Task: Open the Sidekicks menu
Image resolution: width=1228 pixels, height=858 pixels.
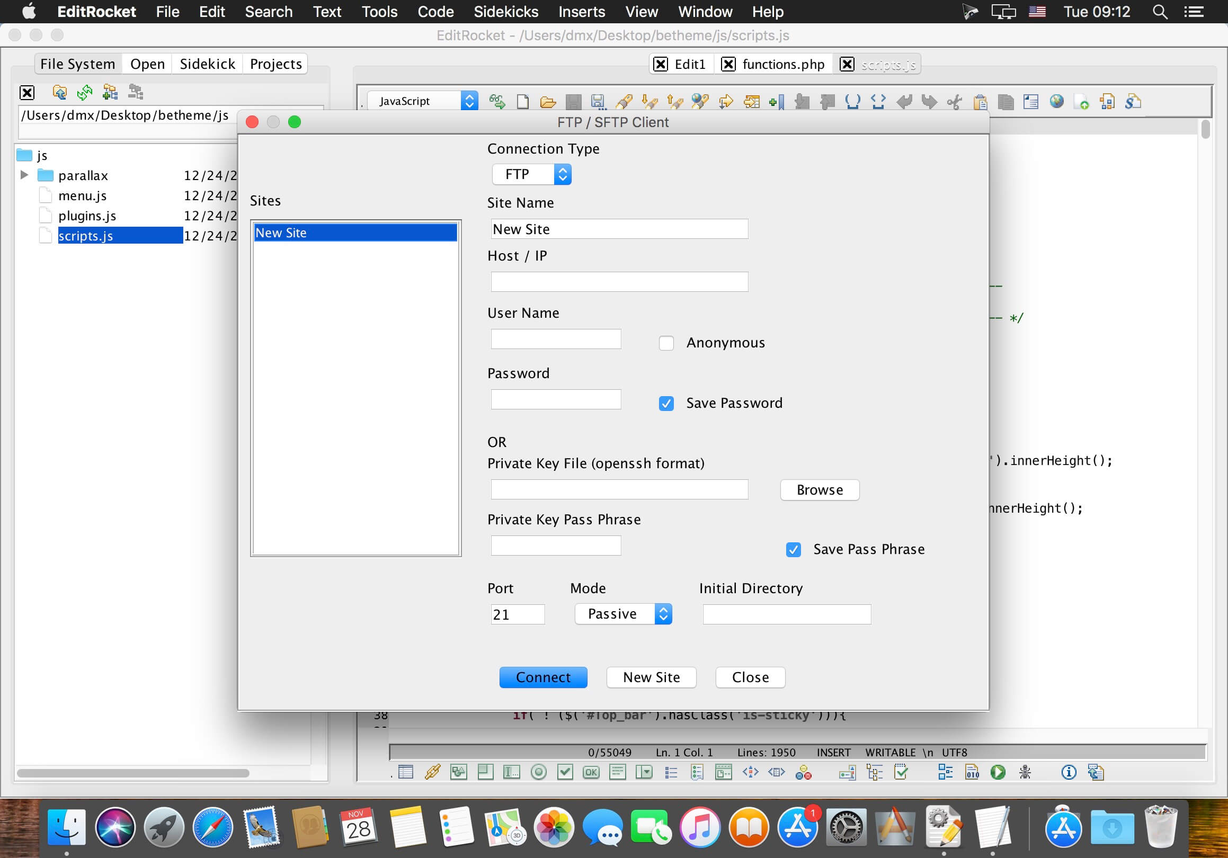Action: (x=506, y=12)
